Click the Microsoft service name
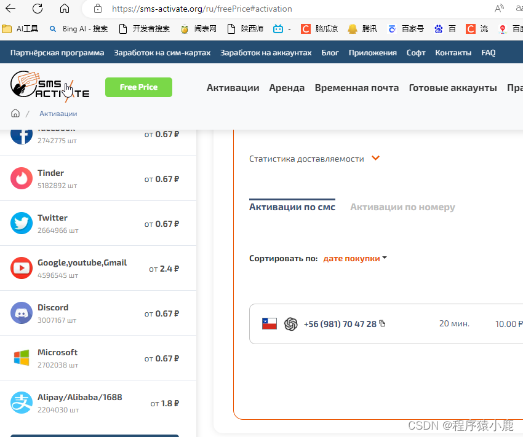Screen dimensions: 523x437 57,352
